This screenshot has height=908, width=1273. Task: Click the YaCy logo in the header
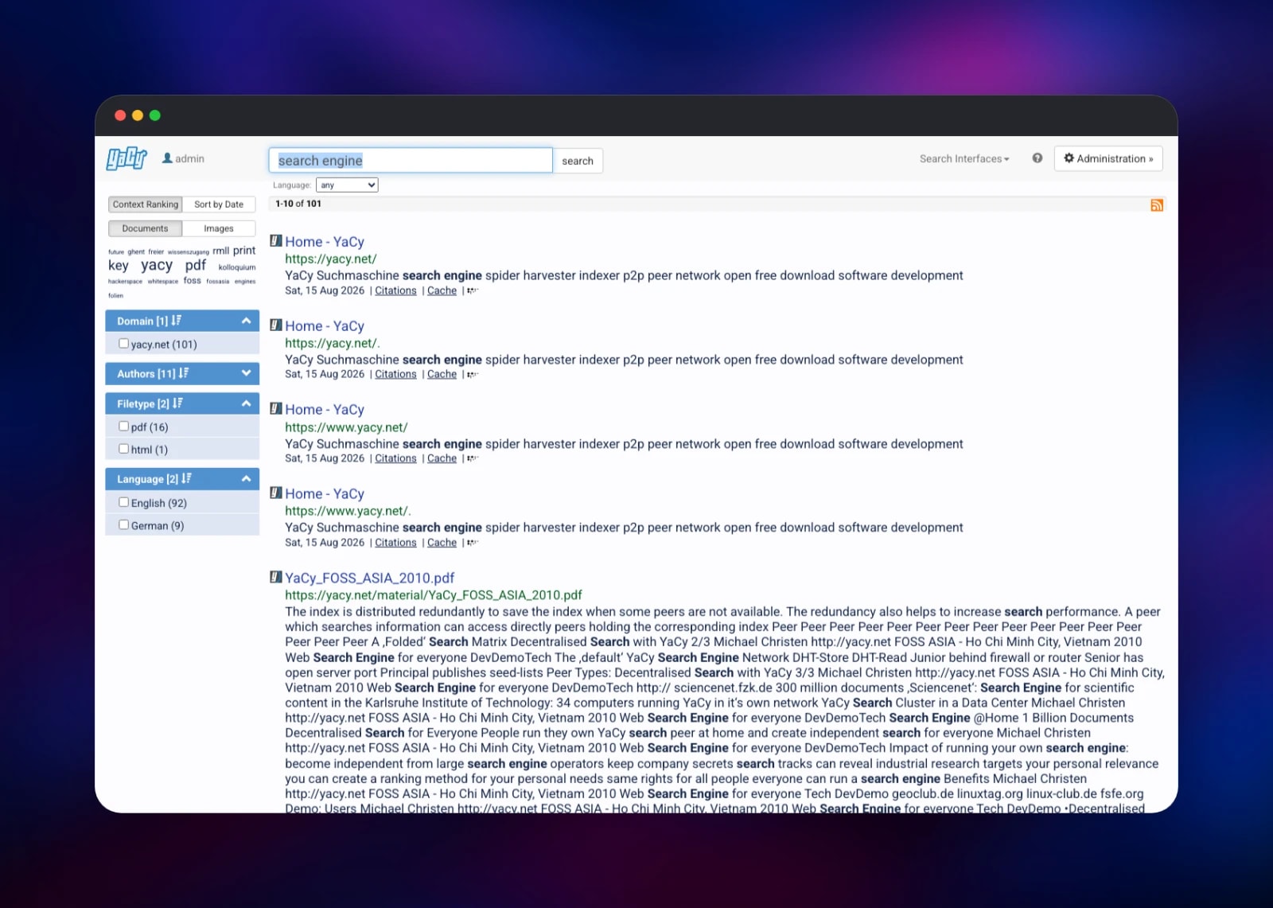[x=127, y=158]
